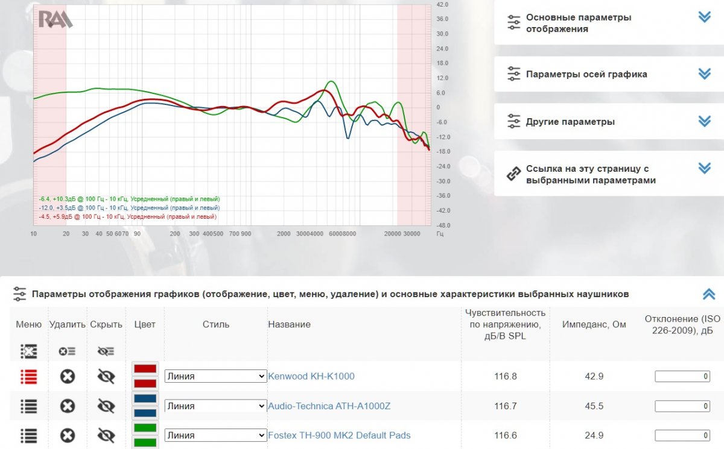Click sliders icon beside Основные параметры отображения
724x449 pixels.
(x=513, y=23)
